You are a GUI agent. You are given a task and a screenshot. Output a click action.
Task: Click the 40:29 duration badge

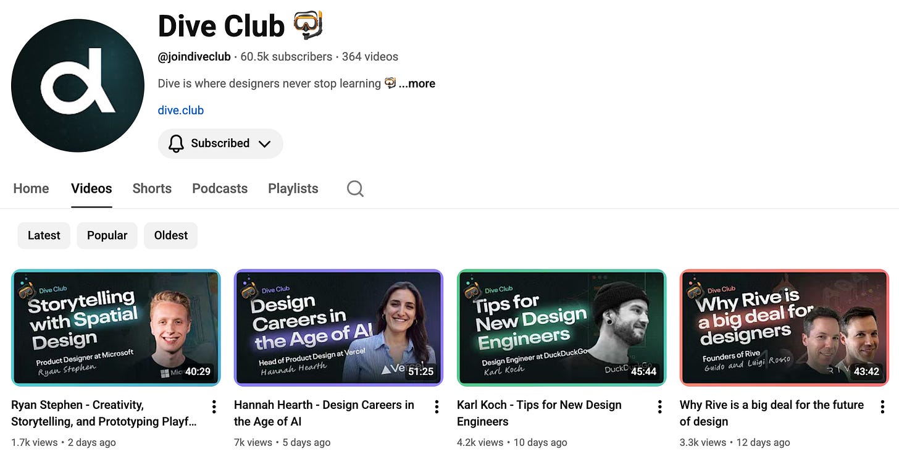pos(198,372)
